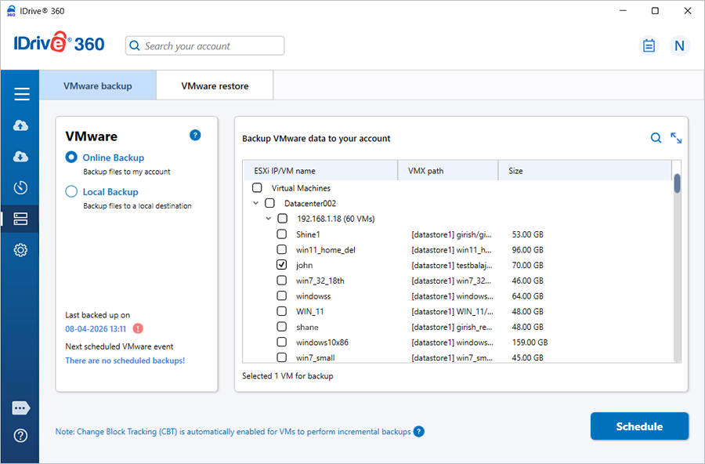
Task: Open the cloud restore sidebar icon
Action: (x=20, y=157)
